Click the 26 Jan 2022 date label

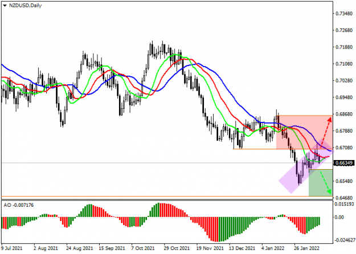(307, 248)
